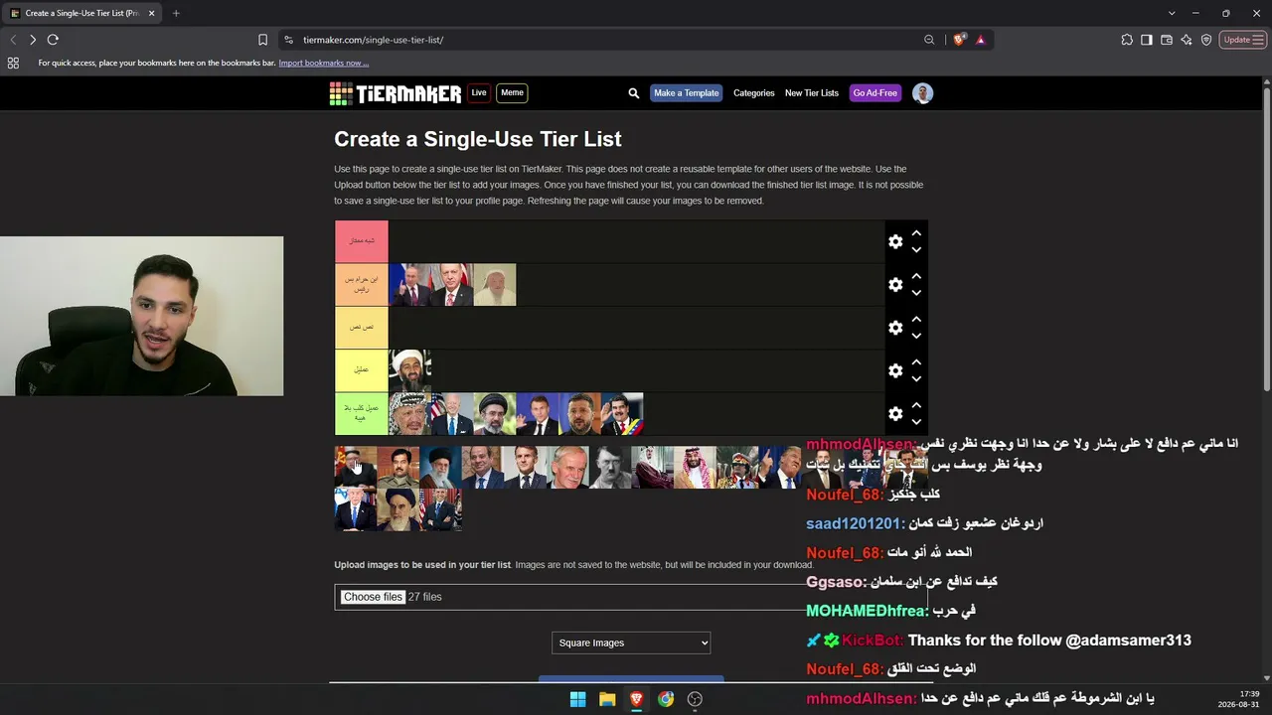Open Google Chrome from the taskbar
This screenshot has height=715, width=1272.
coord(666,699)
